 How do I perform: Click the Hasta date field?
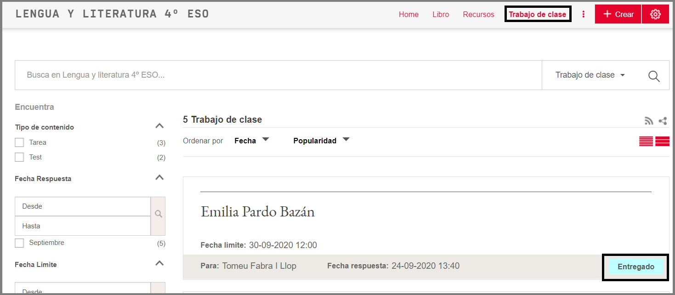point(83,226)
